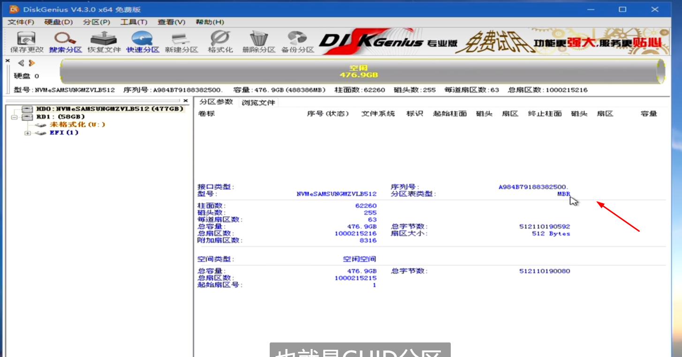
Task: Expand the EFI(1) partition node
Action: (x=28, y=133)
